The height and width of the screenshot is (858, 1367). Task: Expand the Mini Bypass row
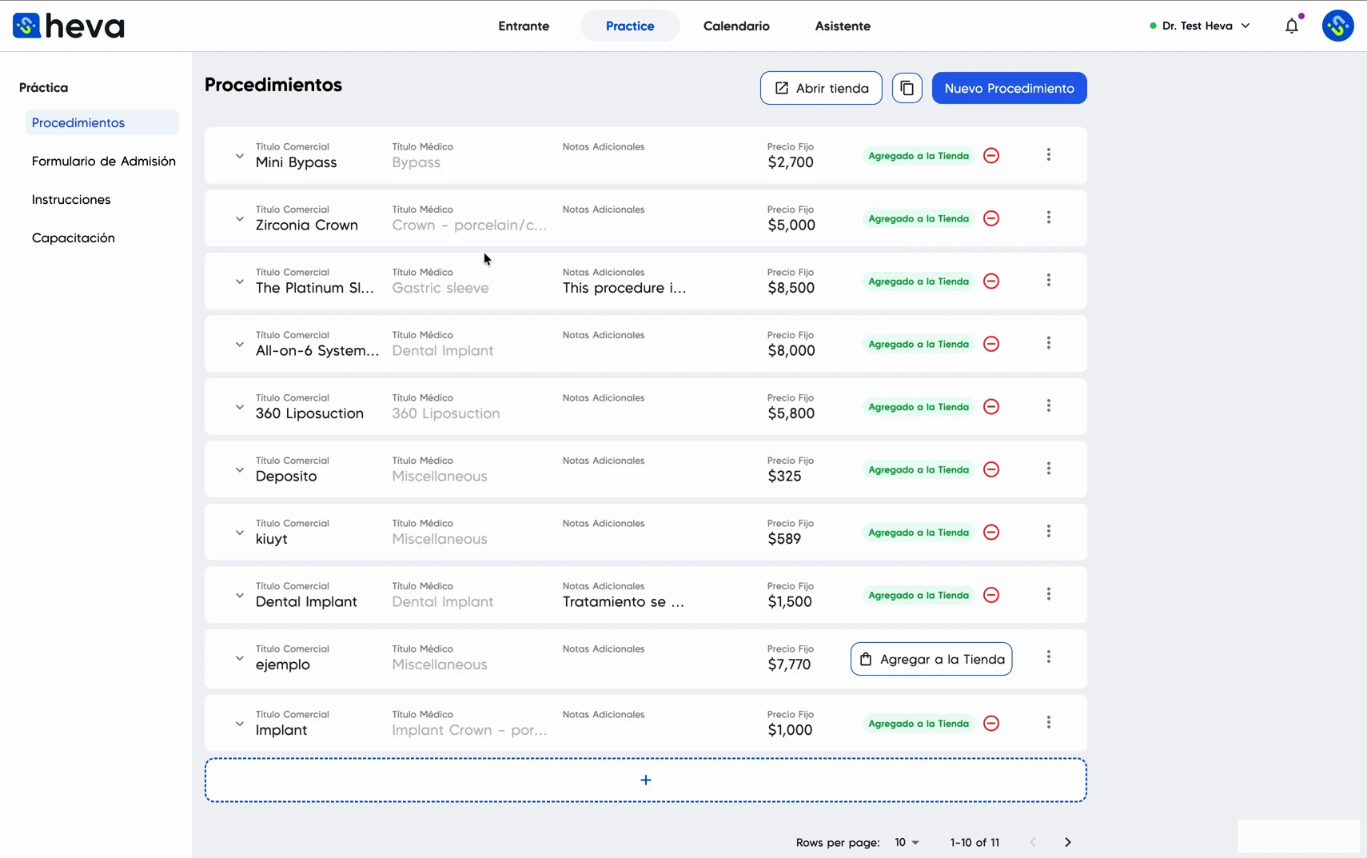pos(239,156)
